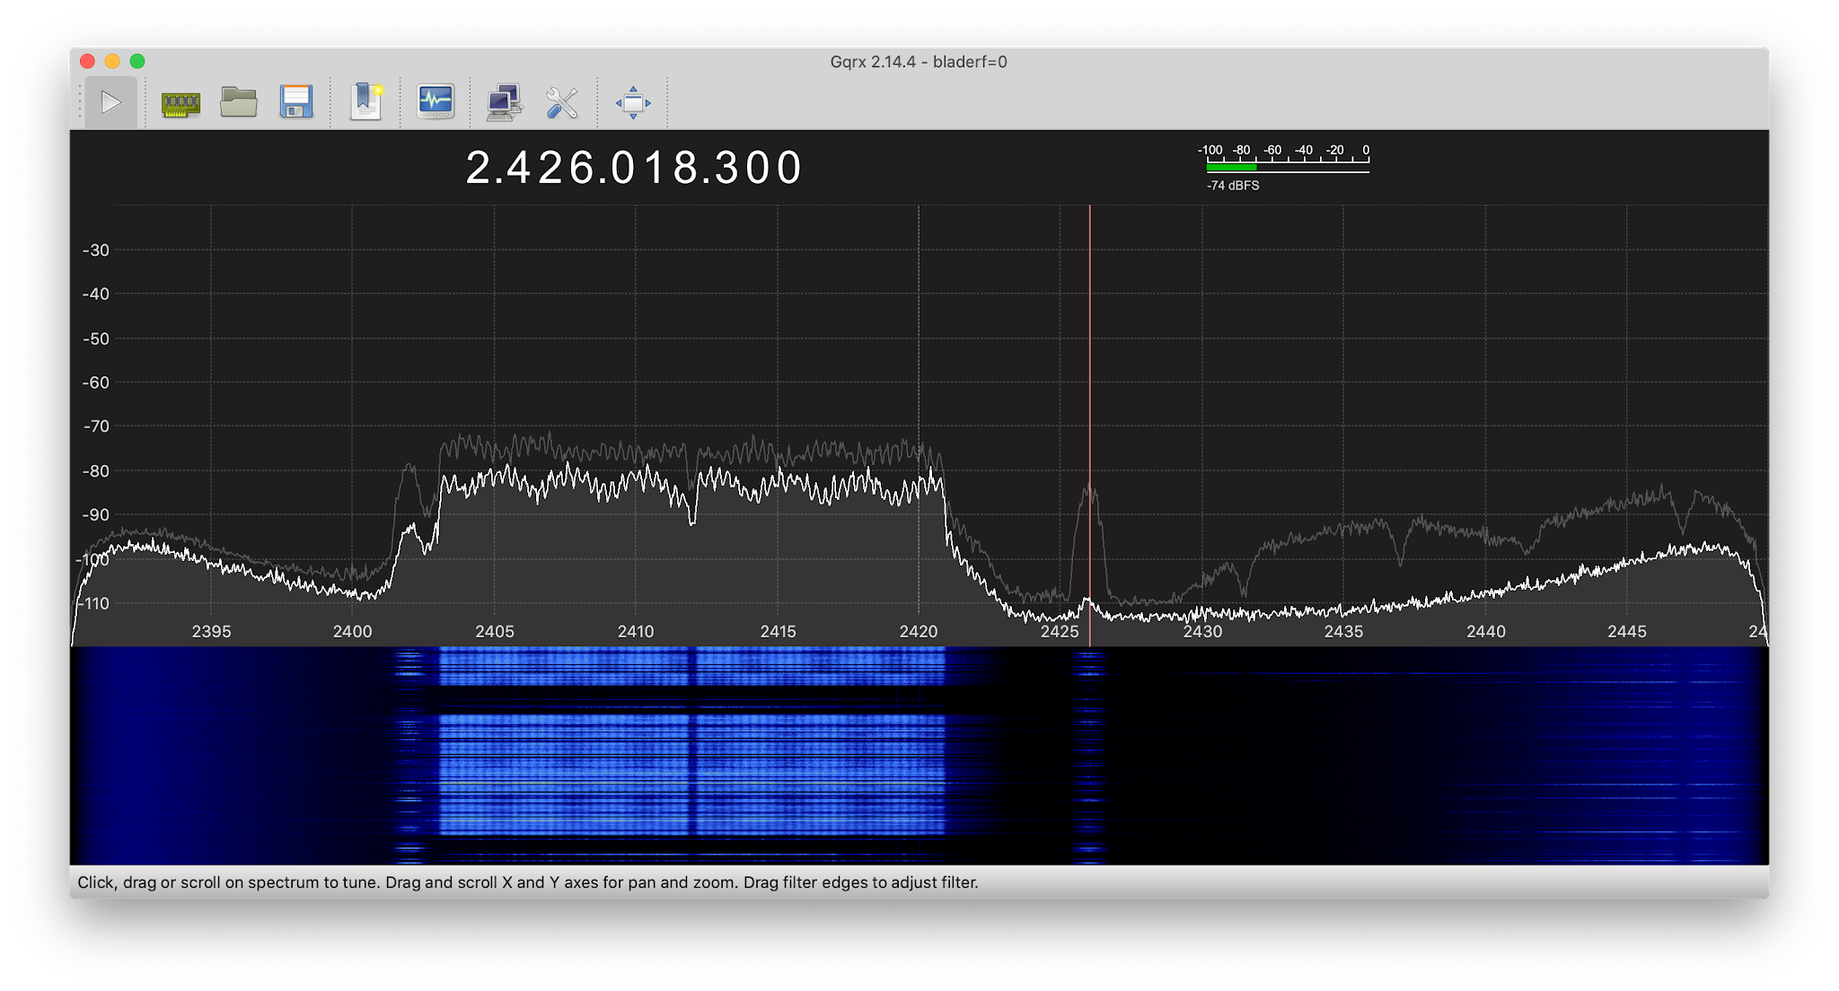The width and height of the screenshot is (1839, 991).
Task: Click the 2410 label on frequency axis
Action: tap(636, 632)
